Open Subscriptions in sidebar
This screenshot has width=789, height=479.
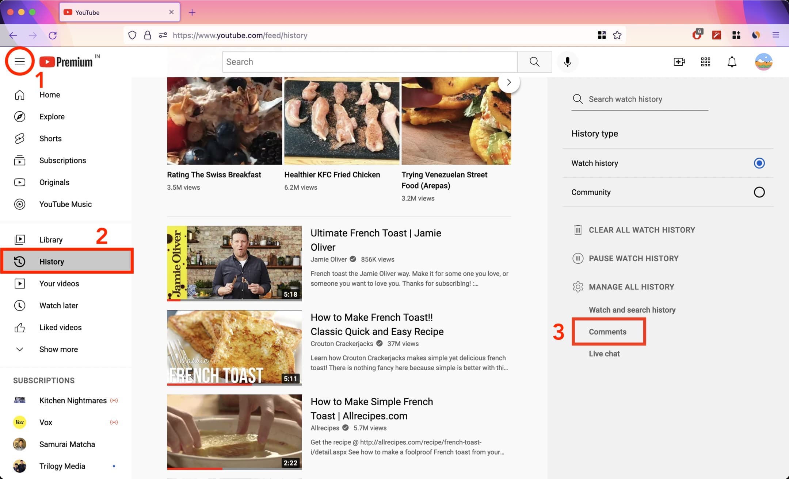coord(66,161)
